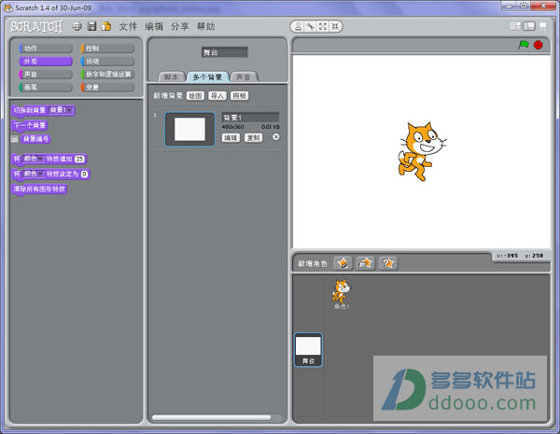Click the value 25 in 特效增加 block
560x434 pixels.
[x=80, y=159]
